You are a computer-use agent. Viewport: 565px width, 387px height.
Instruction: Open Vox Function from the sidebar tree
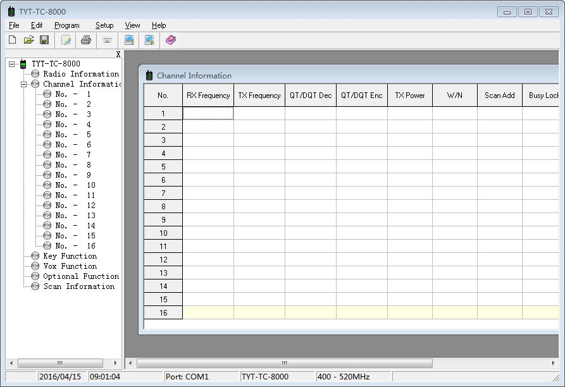pos(70,266)
